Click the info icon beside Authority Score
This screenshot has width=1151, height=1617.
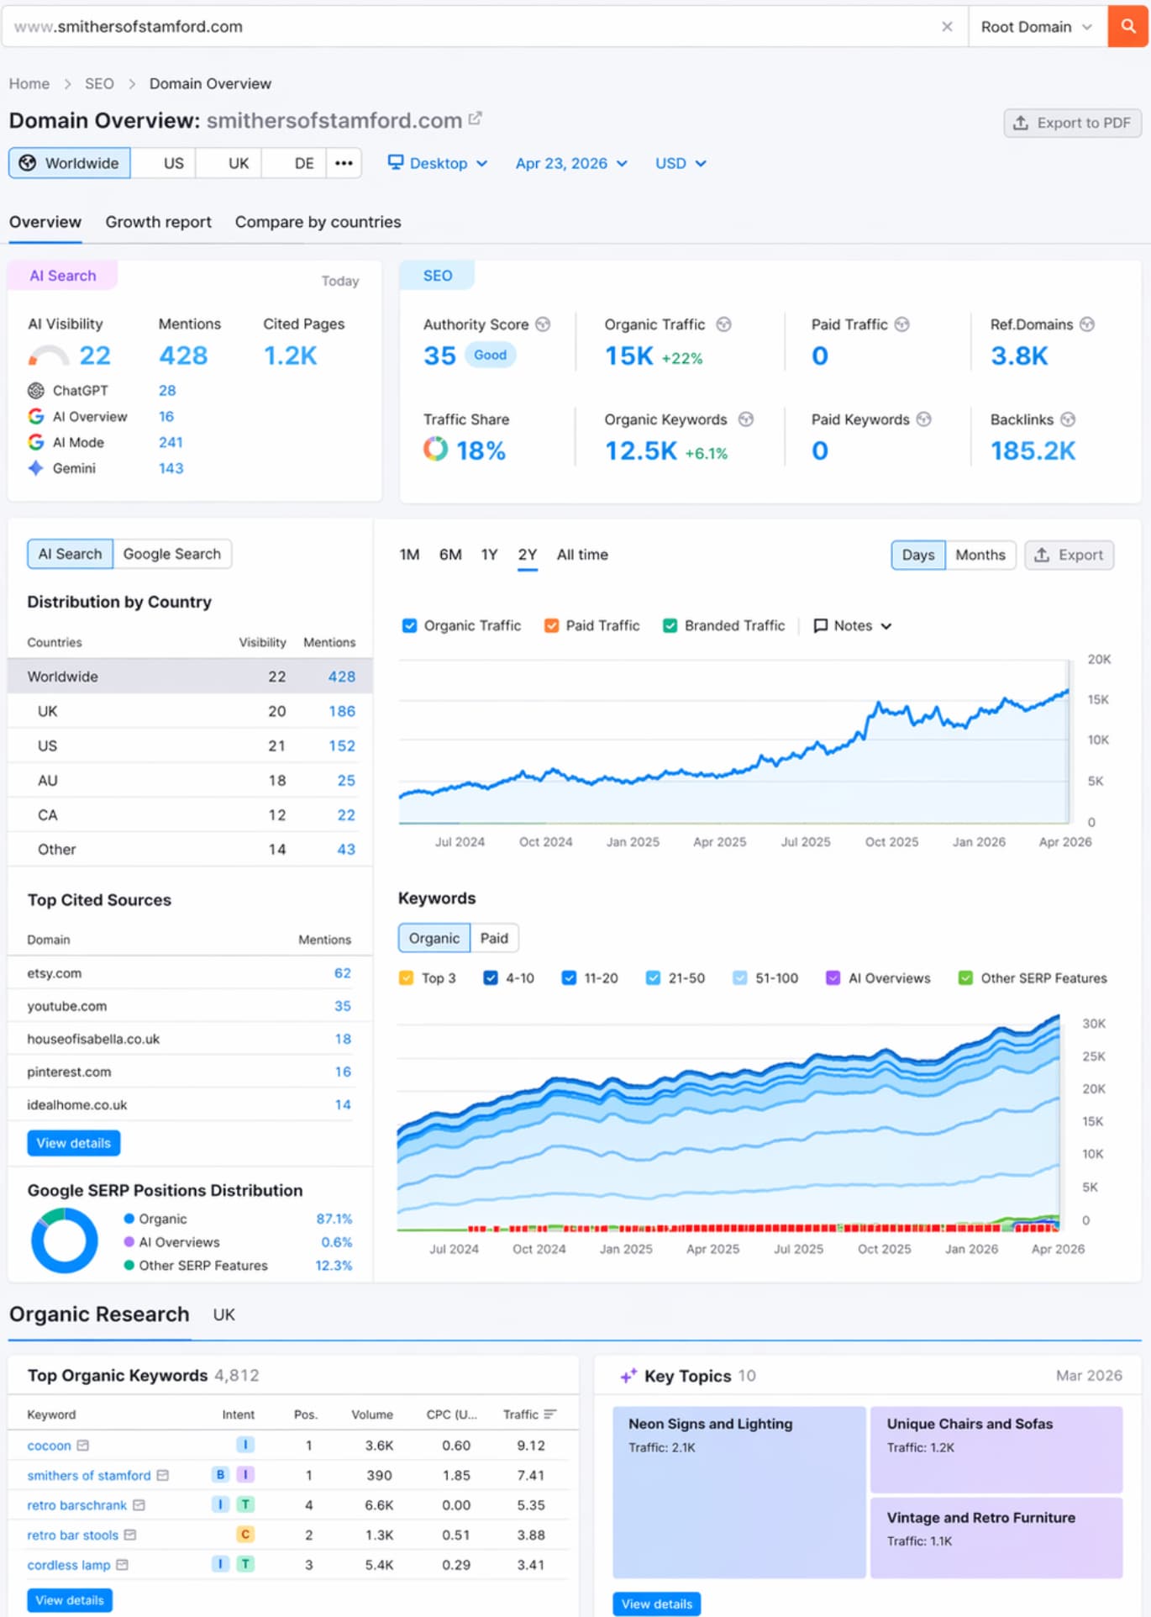[543, 324]
